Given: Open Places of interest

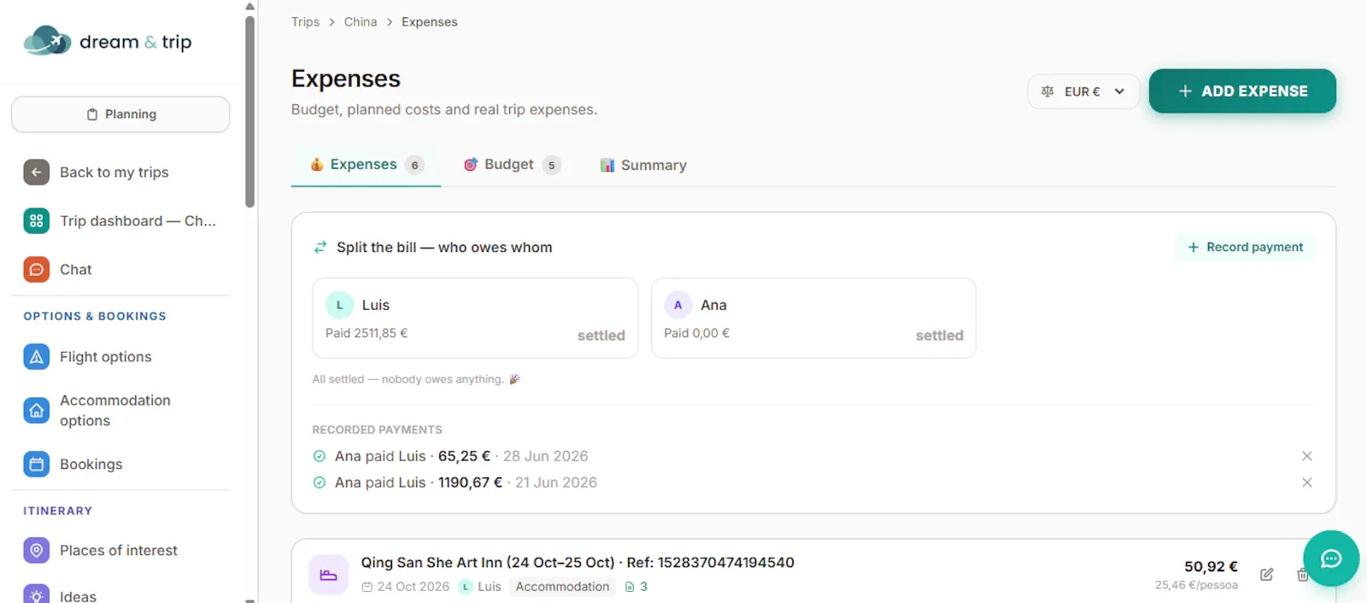Looking at the screenshot, I should [120, 551].
